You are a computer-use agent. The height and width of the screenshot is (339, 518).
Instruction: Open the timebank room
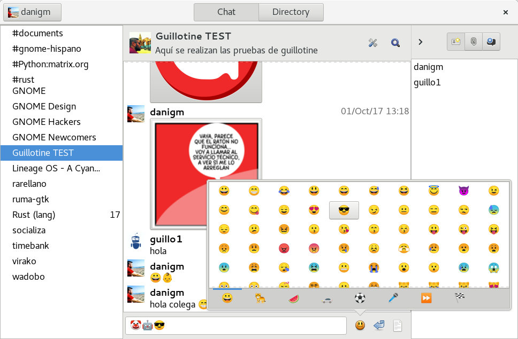tap(62, 246)
